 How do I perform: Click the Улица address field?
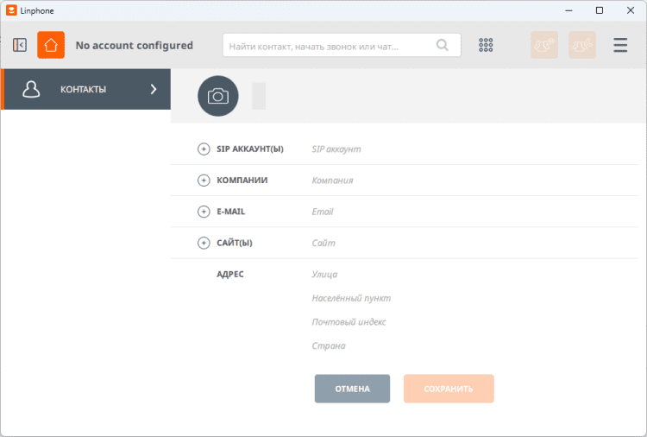coord(466,275)
